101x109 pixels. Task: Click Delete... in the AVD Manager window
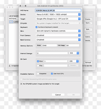88,37
